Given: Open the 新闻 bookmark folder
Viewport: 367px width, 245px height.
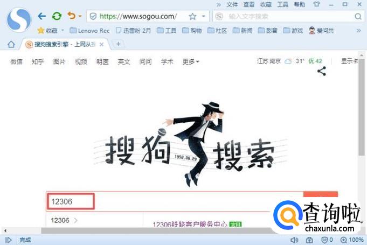Looking at the screenshot, I should coord(243,31).
